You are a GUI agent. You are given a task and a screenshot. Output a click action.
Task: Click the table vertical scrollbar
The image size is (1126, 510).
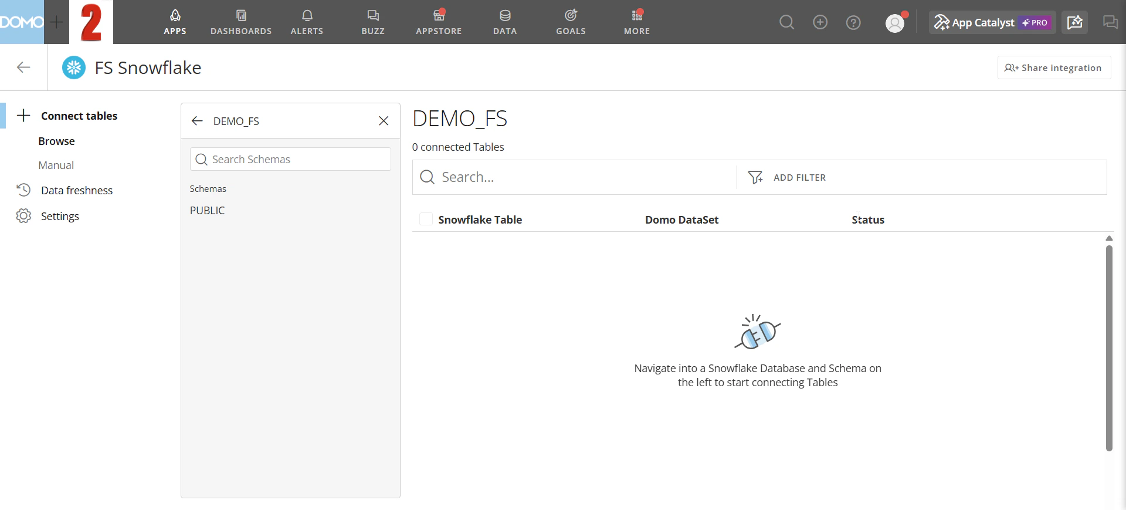[1109, 349]
